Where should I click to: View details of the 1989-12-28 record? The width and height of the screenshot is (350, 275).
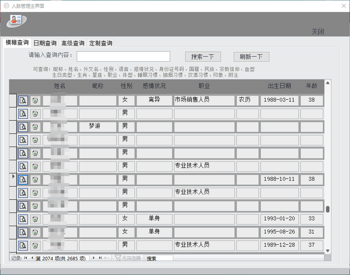click(x=23, y=246)
